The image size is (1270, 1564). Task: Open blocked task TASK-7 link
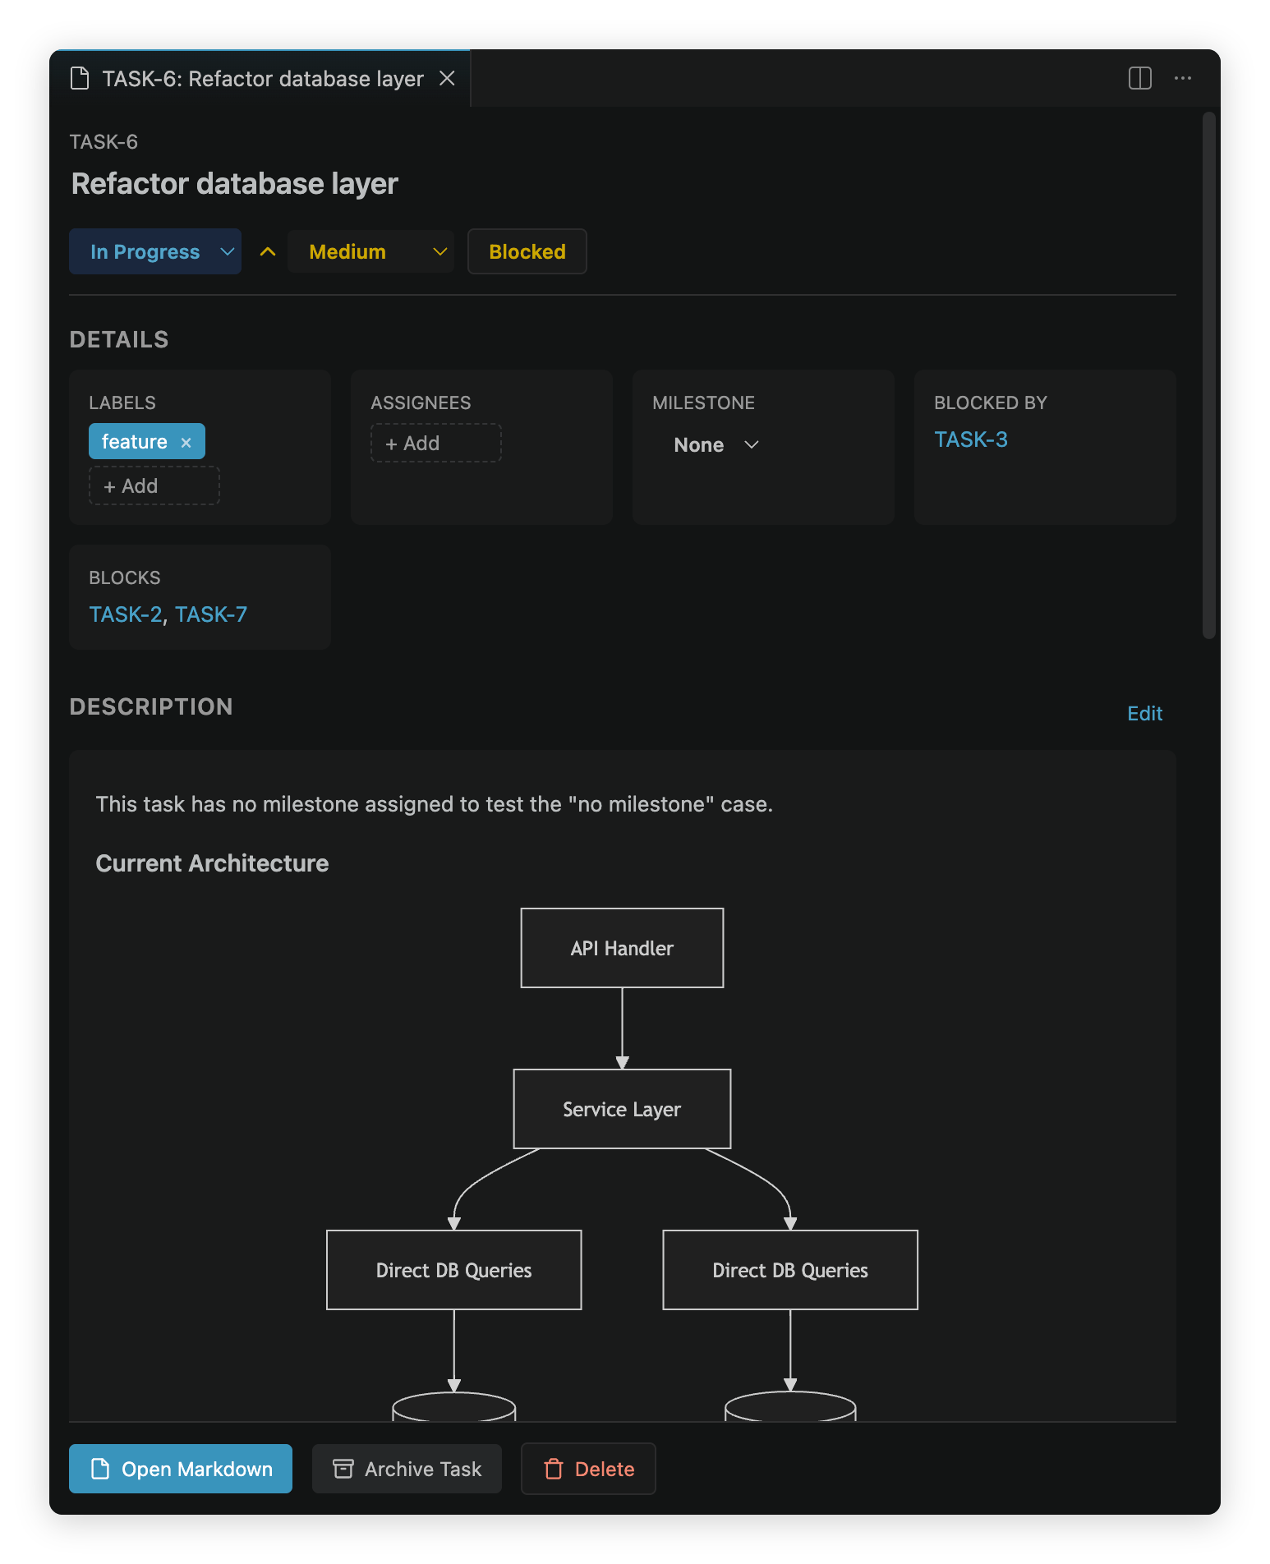point(211,614)
